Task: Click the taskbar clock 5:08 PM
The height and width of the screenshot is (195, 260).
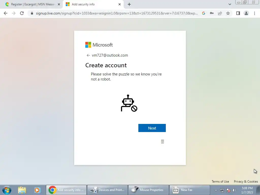Action: [247, 190]
